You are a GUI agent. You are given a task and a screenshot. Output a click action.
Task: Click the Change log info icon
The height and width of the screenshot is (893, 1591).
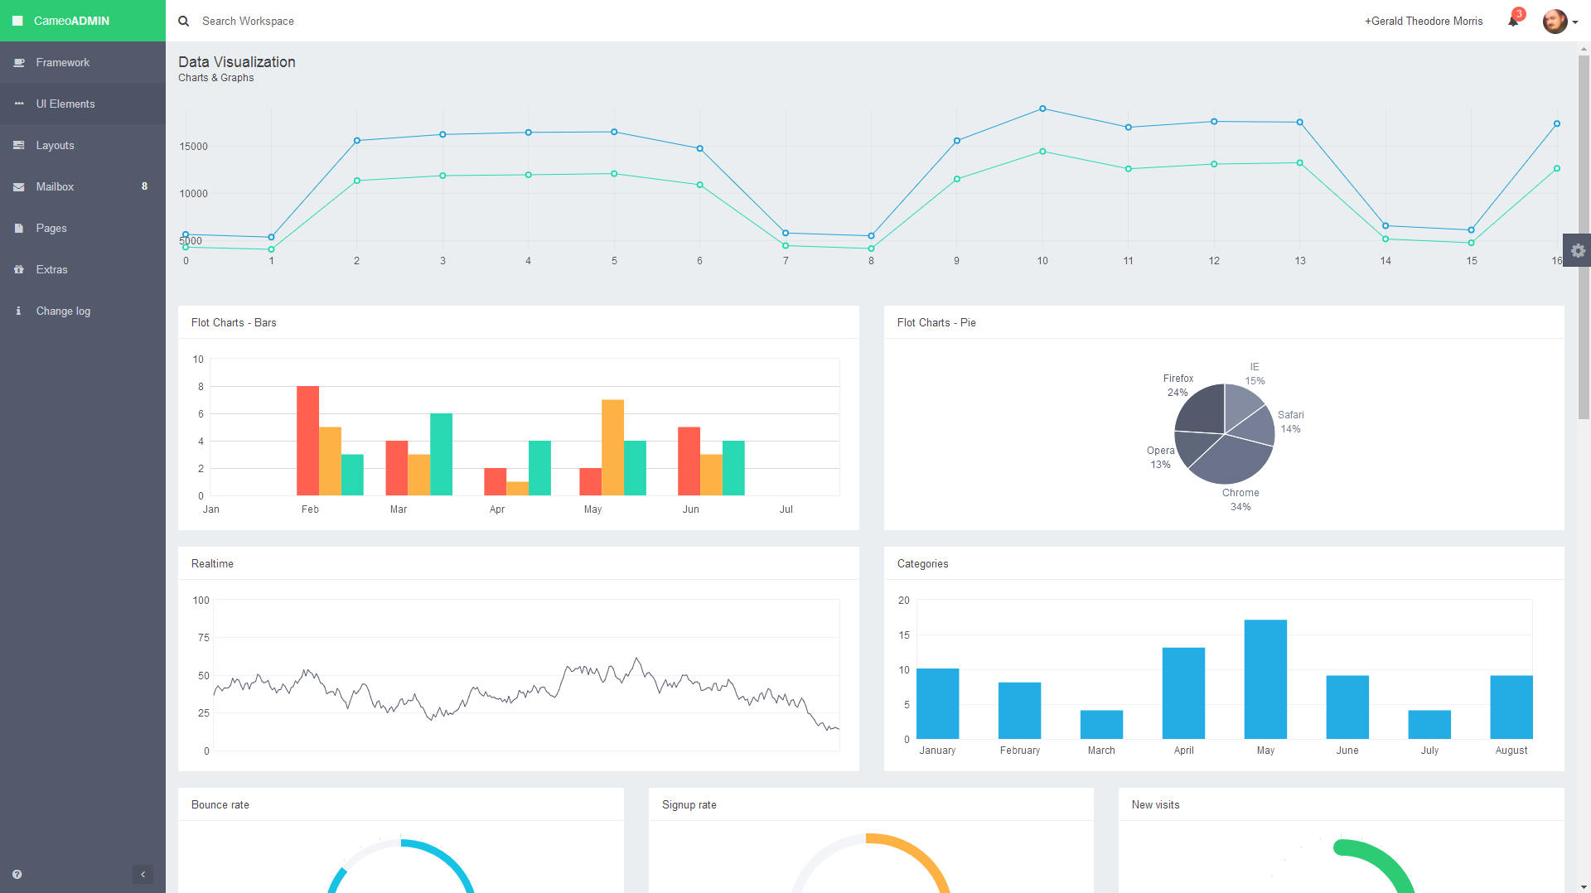[18, 311]
